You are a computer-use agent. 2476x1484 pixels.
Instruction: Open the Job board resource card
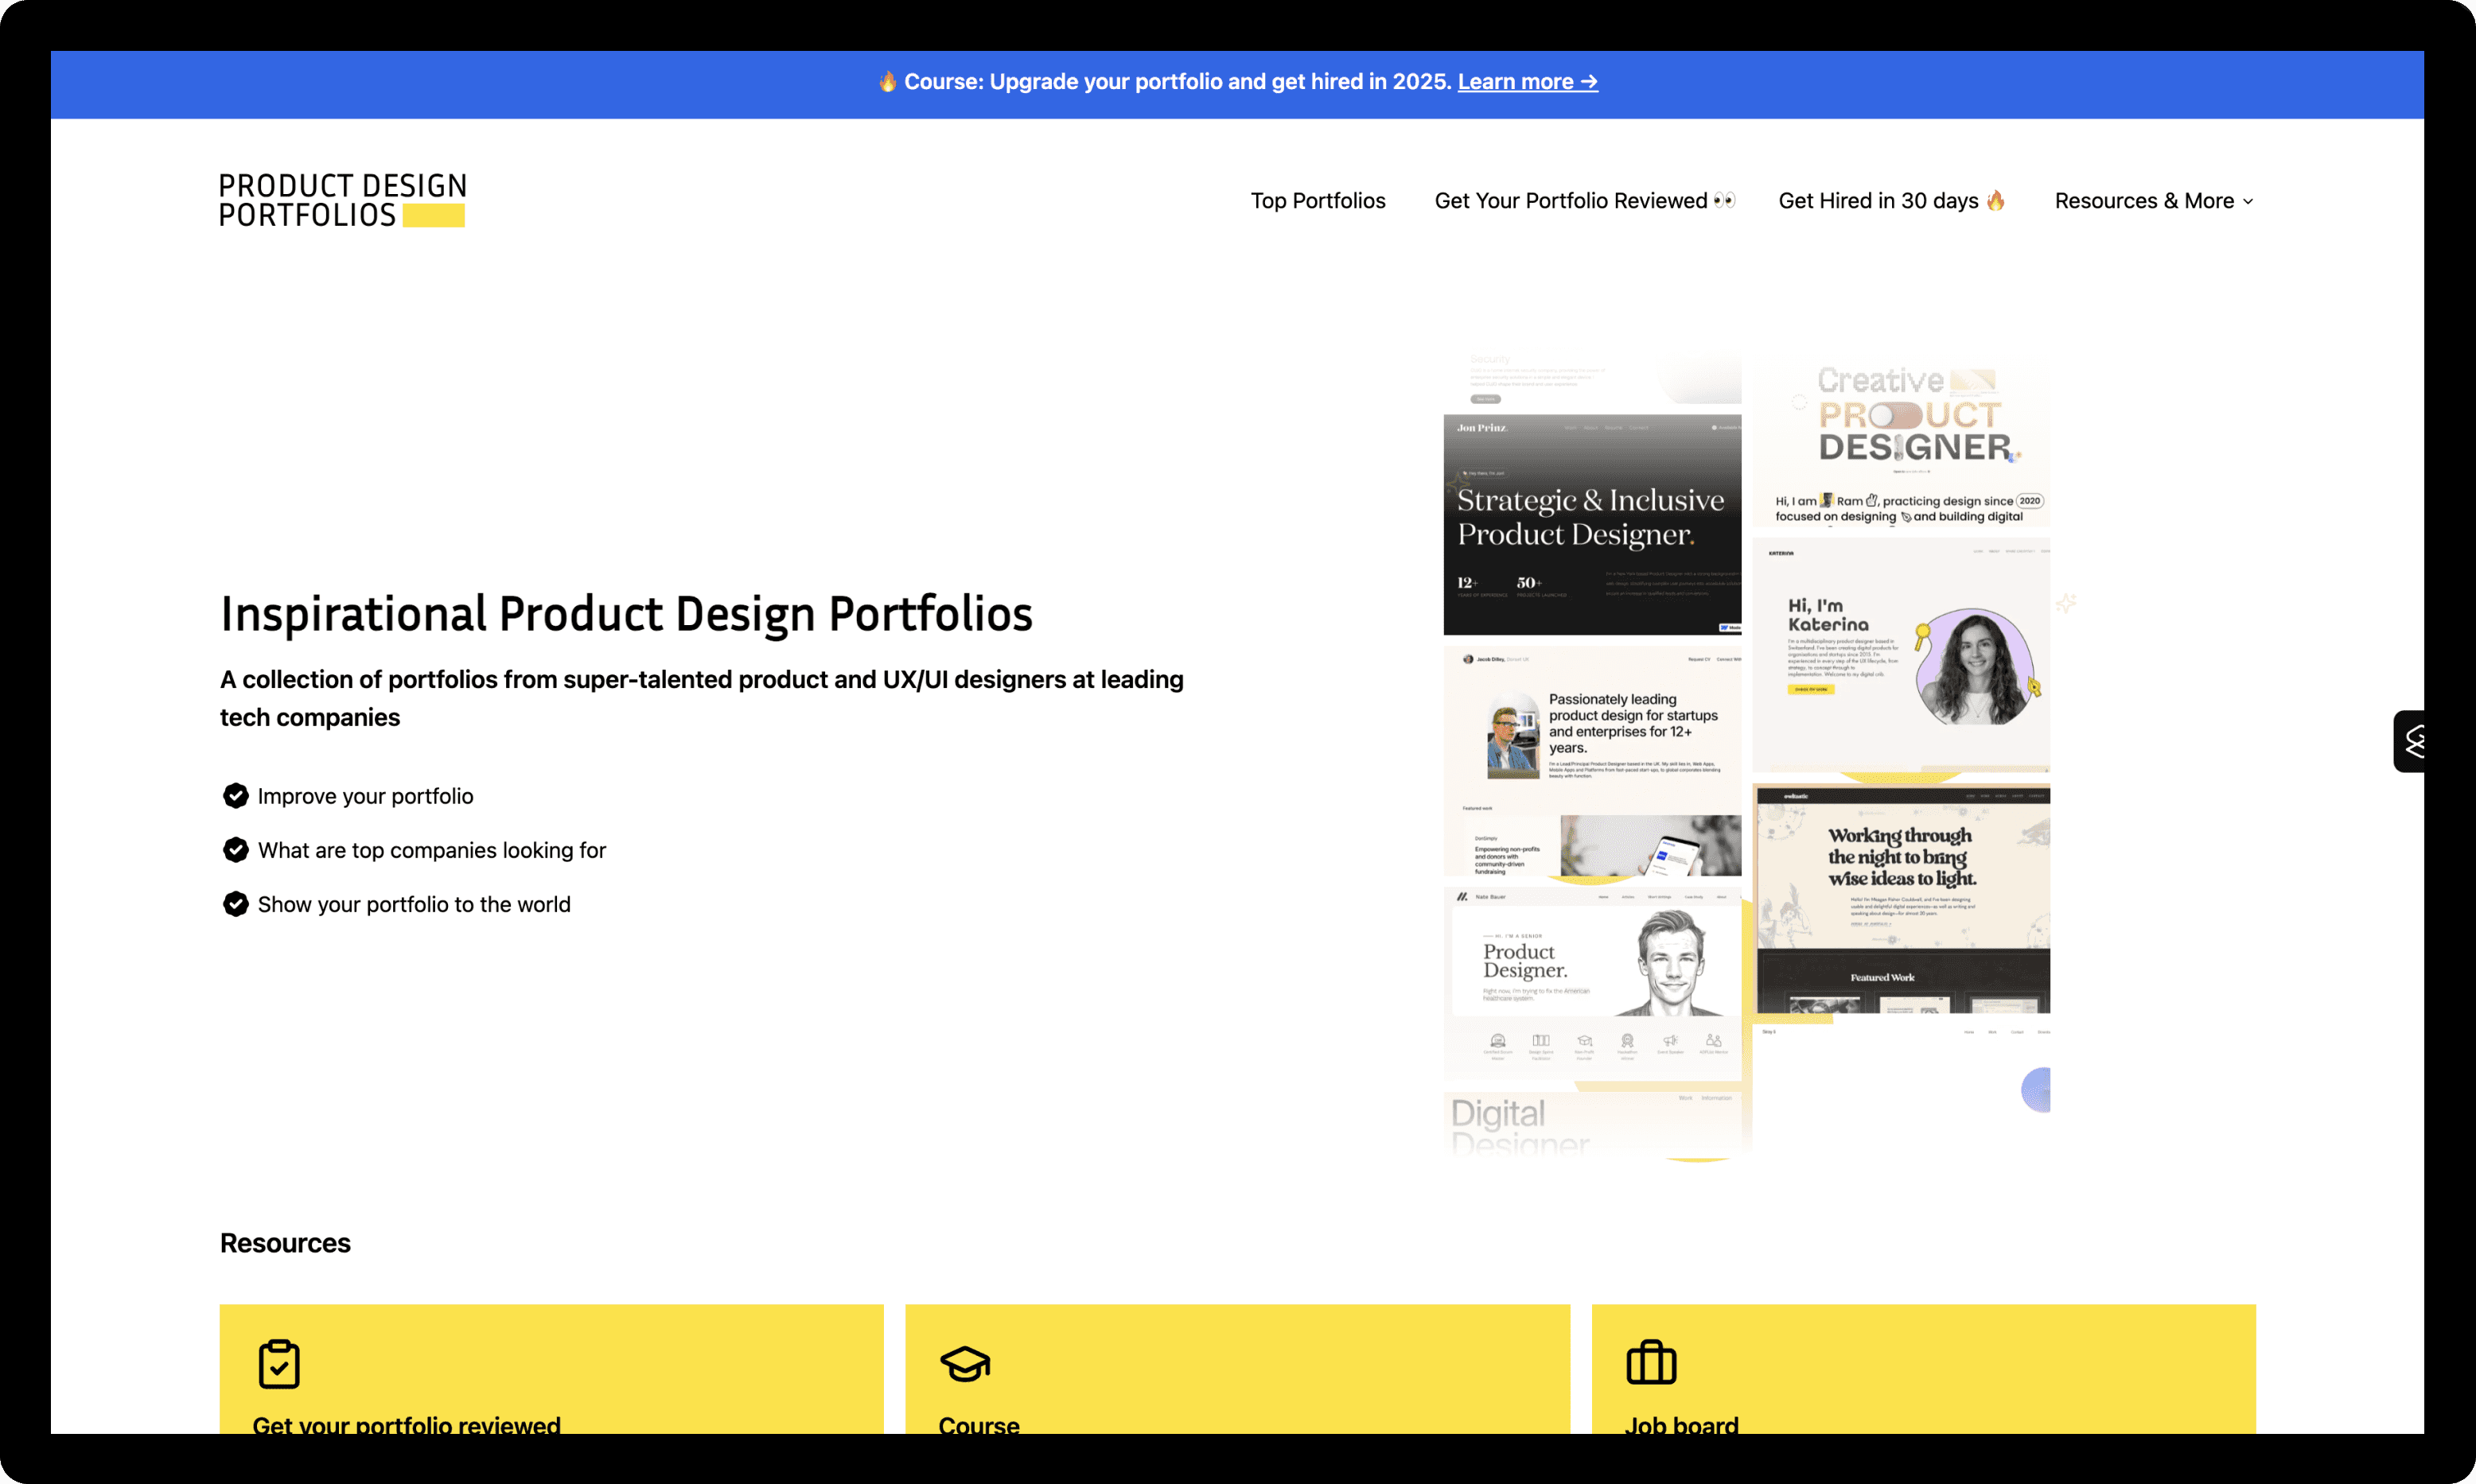(x=1924, y=1369)
